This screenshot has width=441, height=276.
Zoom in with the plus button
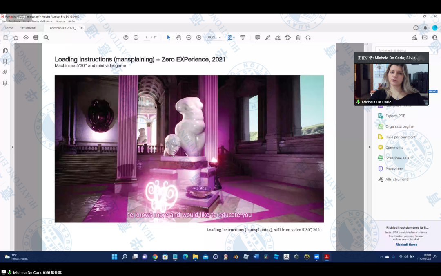tap(199, 38)
